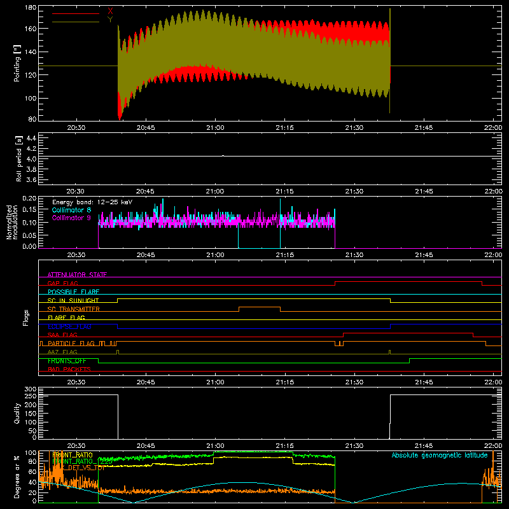Select 'Energy band: 12-25 keV' annotation
The image size is (509, 509).
92,202
